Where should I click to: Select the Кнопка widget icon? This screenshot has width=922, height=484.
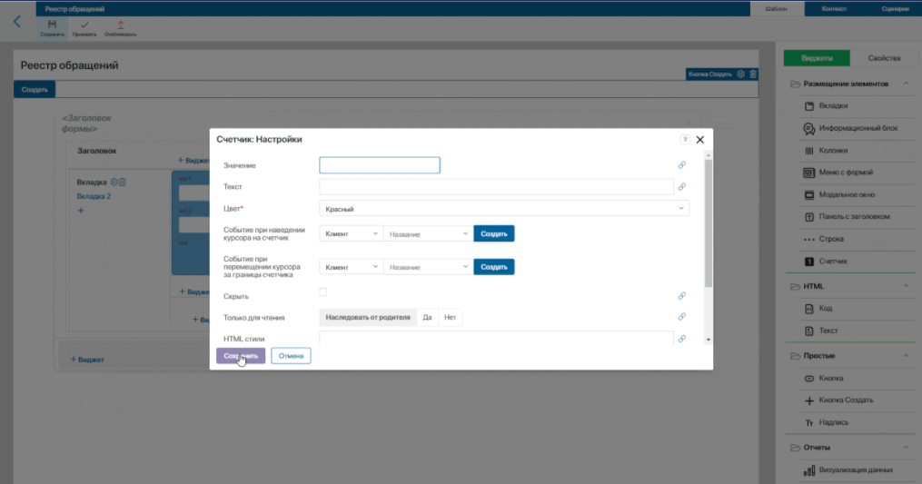click(x=809, y=378)
